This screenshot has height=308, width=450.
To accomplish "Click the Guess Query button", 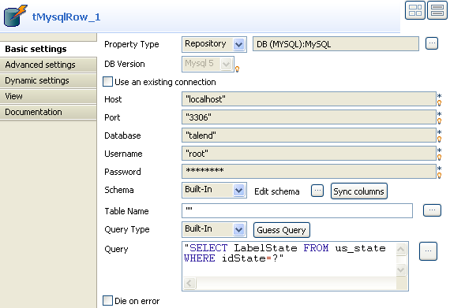I will click(x=282, y=230).
